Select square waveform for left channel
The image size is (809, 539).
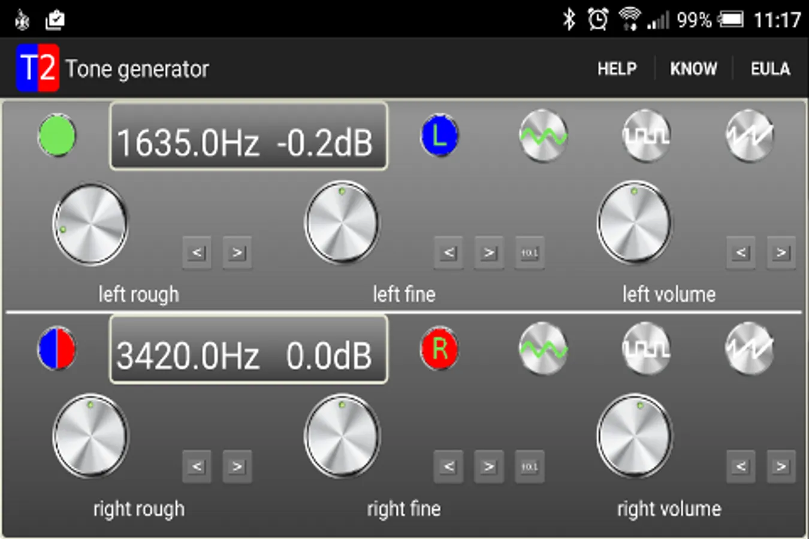[645, 136]
